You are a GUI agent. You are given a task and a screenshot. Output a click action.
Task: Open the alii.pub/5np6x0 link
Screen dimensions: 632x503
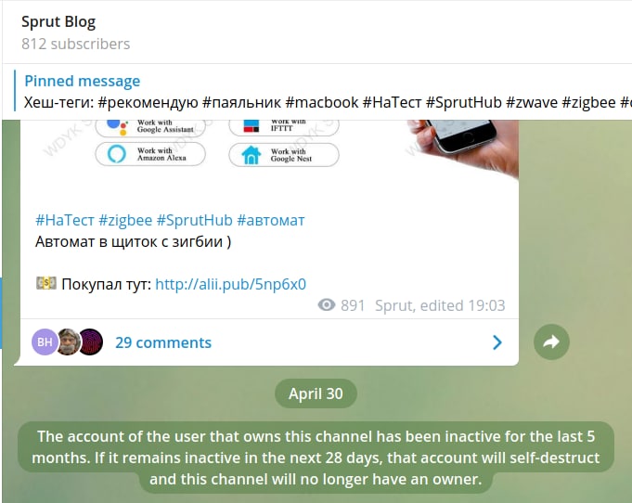pyautogui.click(x=230, y=284)
